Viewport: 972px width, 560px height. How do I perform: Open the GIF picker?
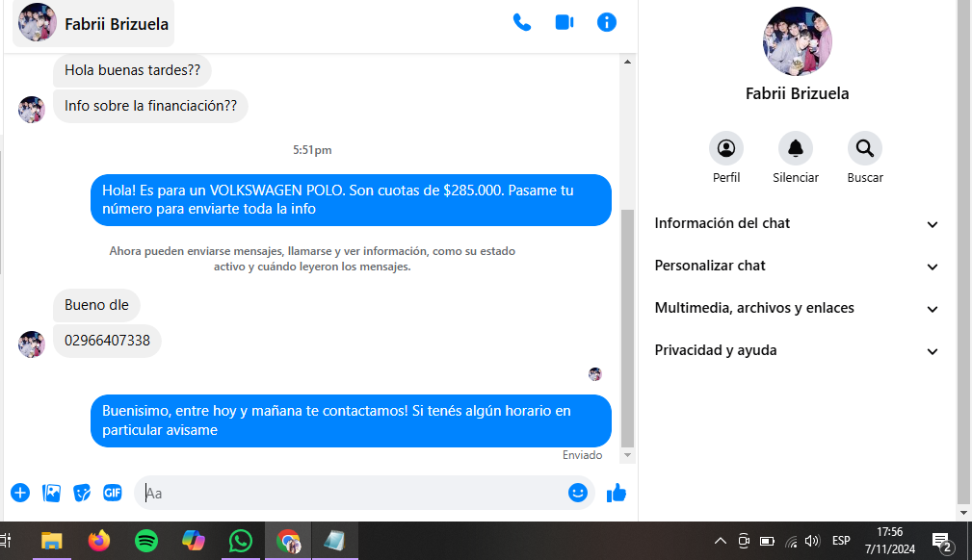click(x=113, y=493)
